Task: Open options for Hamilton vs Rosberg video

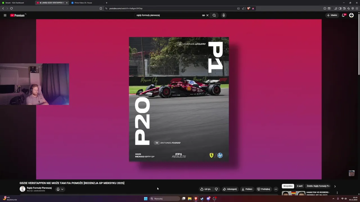Action: [337, 193]
